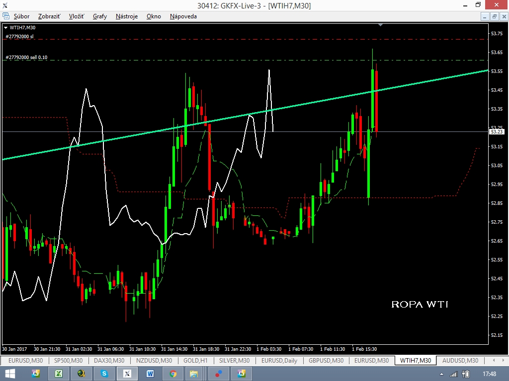Open Word from the taskbar
Image resolution: width=509 pixels, height=381 pixels.
coord(150,374)
